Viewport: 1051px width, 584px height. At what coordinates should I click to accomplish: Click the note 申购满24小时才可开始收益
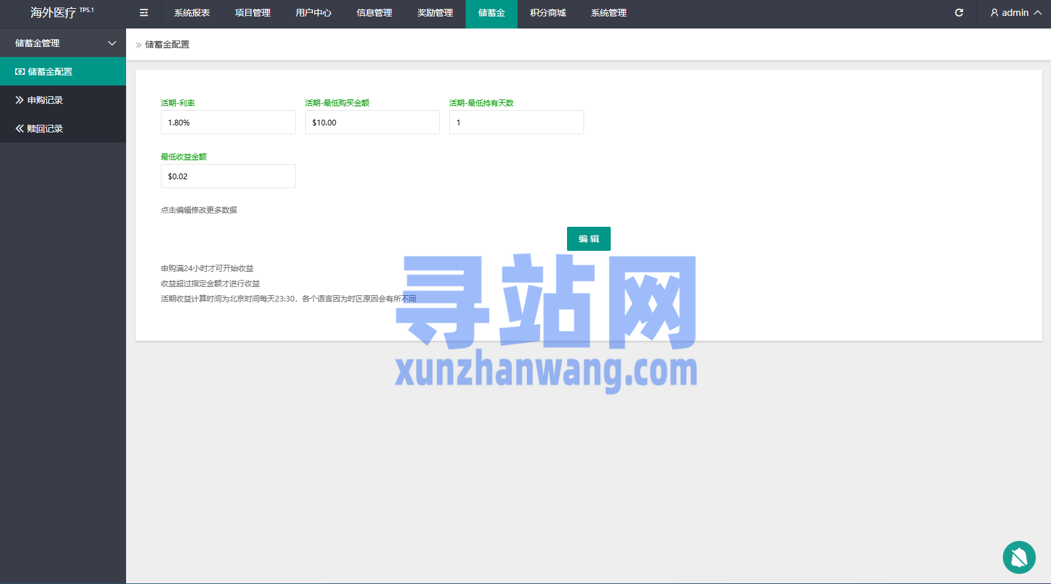[207, 268]
